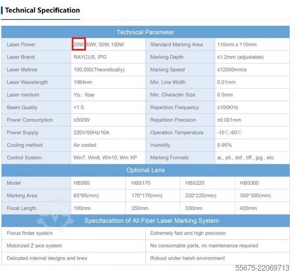Viewport: 290px width, 273px height.
Task: Click the Technical Parameter header bar
Action: [x=145, y=32]
